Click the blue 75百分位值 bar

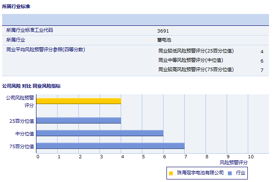click(111, 146)
